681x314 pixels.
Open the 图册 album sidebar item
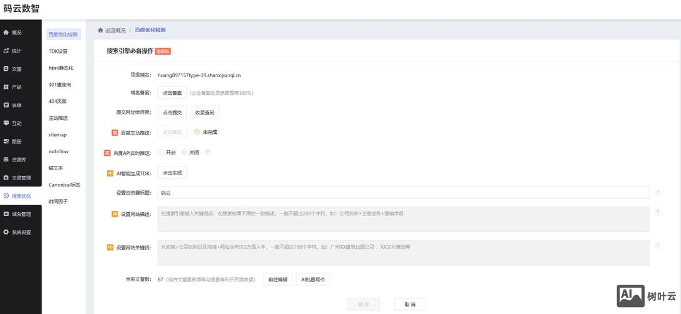(x=21, y=141)
